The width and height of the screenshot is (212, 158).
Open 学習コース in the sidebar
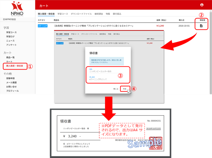point(11,32)
